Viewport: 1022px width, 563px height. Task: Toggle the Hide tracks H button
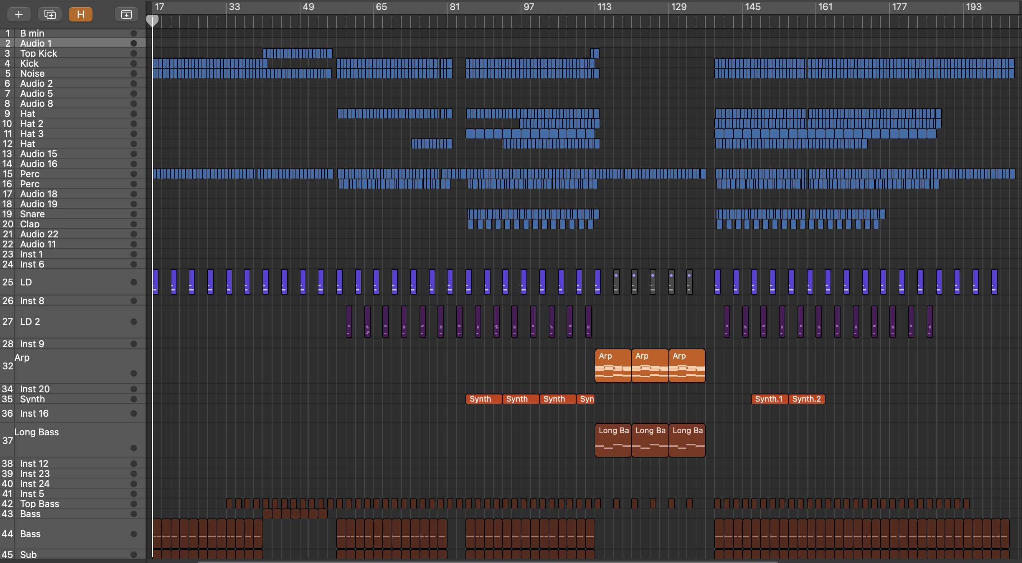[81, 15]
